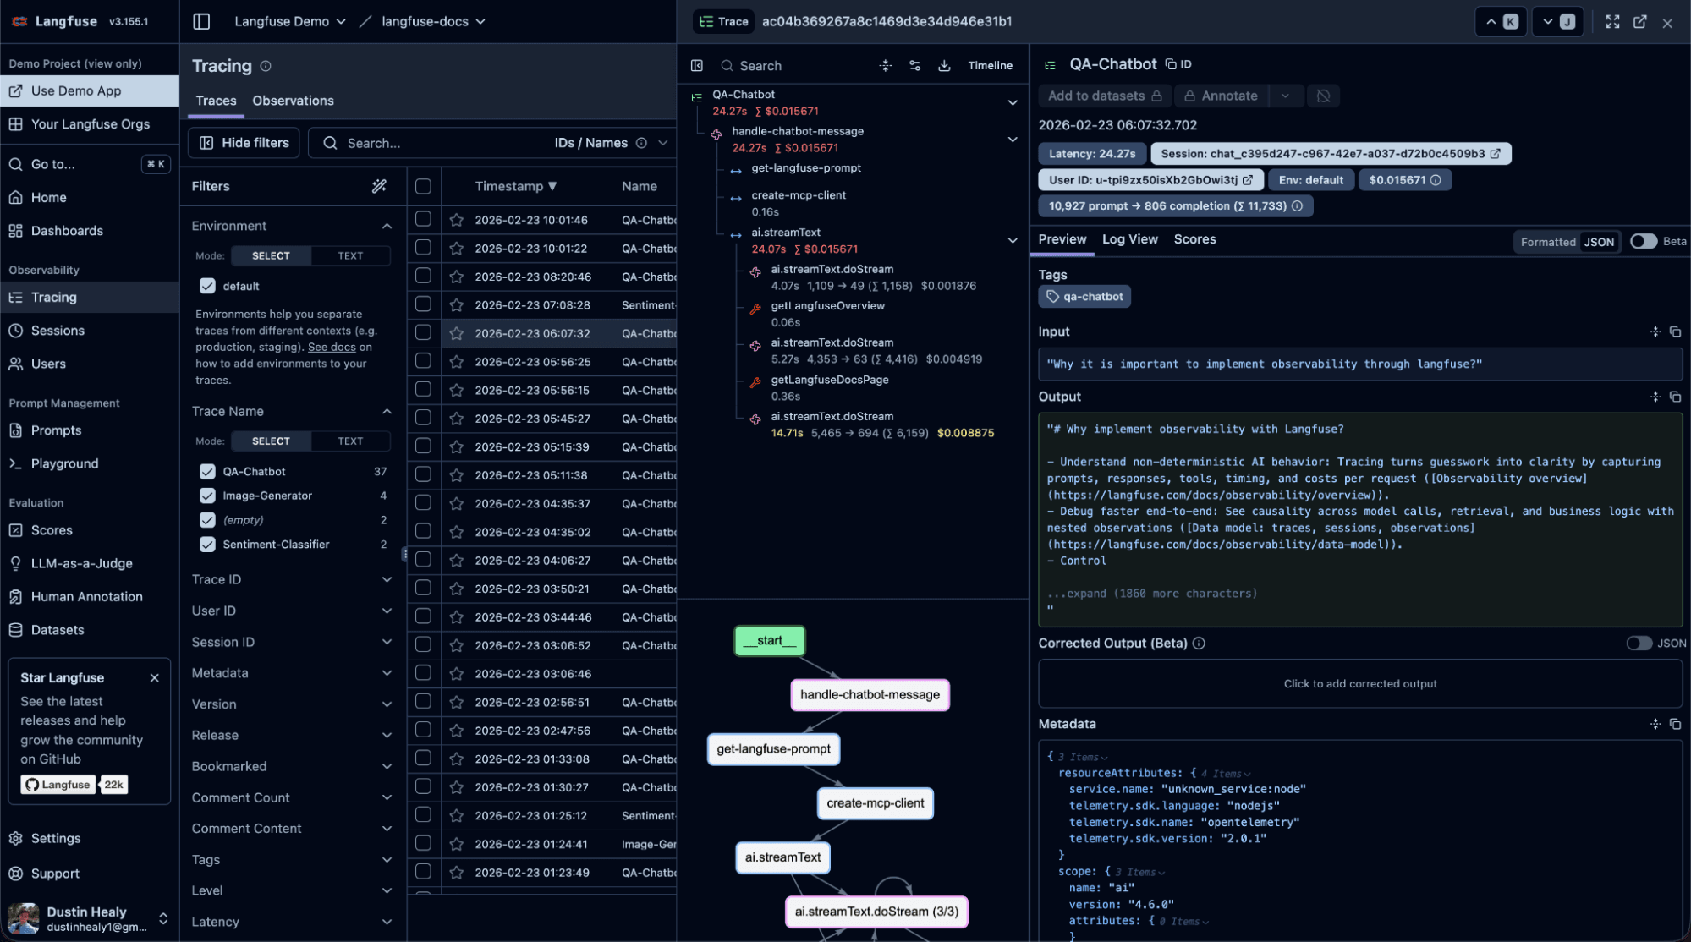This screenshot has width=1691, height=942.
Task: Select the get-langfuse-prompt graph node
Action: point(773,749)
